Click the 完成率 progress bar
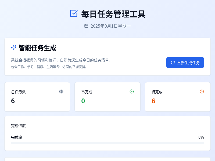 [x=107, y=143]
